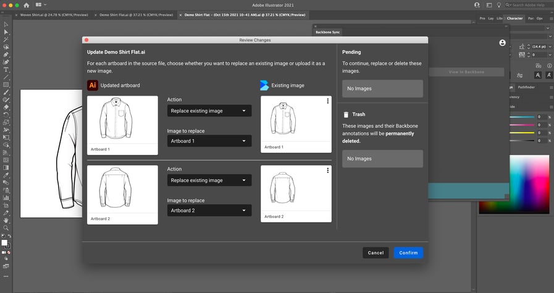Open the 'Image to replace' Artboard 2 dropdown
This screenshot has width=554, height=293.
[x=209, y=210]
